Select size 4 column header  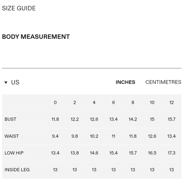coord(94,102)
